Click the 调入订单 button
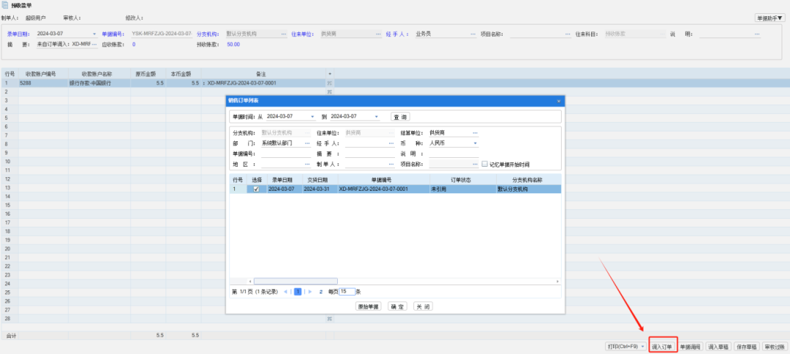 [662, 347]
